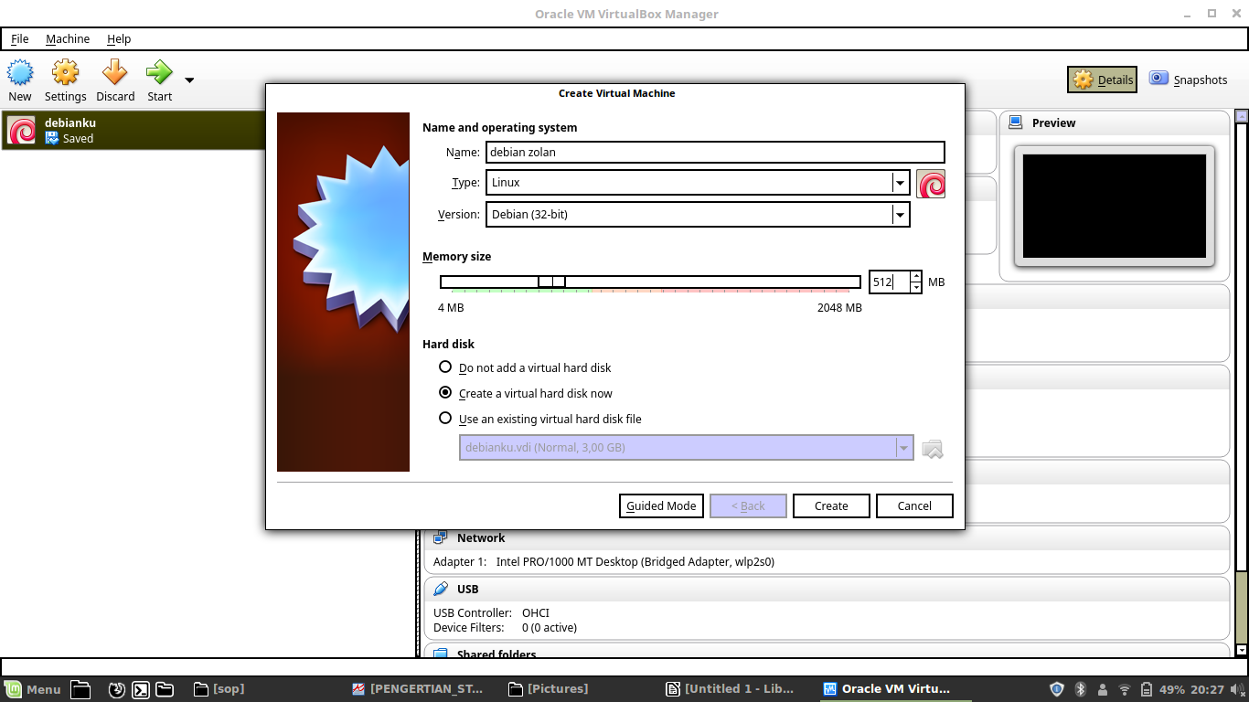This screenshot has width=1249, height=702.
Task: Switch to the Details view button
Action: point(1102,80)
